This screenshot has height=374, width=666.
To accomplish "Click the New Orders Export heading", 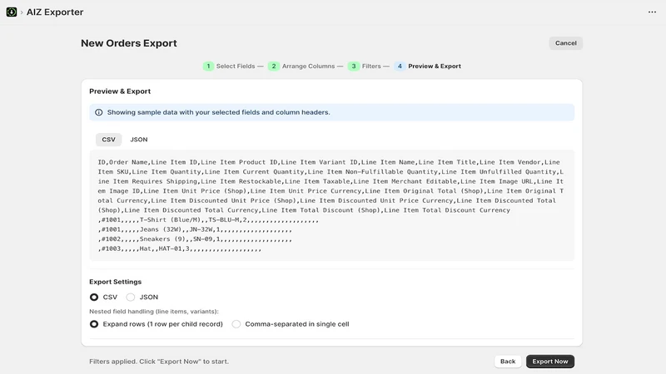I will [129, 43].
